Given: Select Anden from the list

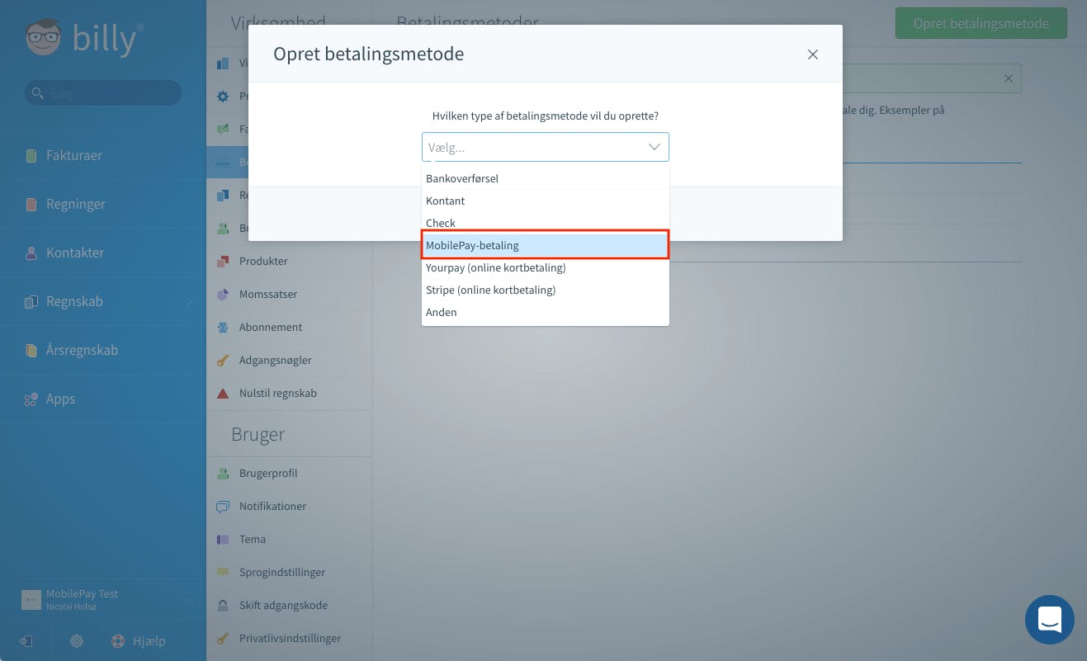Looking at the screenshot, I should coord(546,312).
